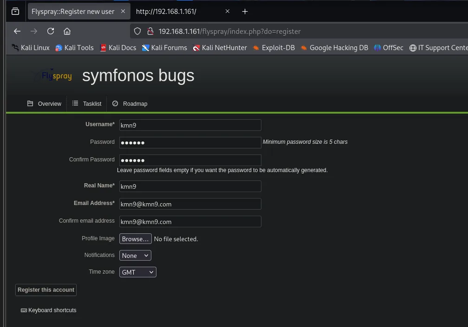468x327 pixels.
Task: Click the Register this account button
Action: pos(46,290)
